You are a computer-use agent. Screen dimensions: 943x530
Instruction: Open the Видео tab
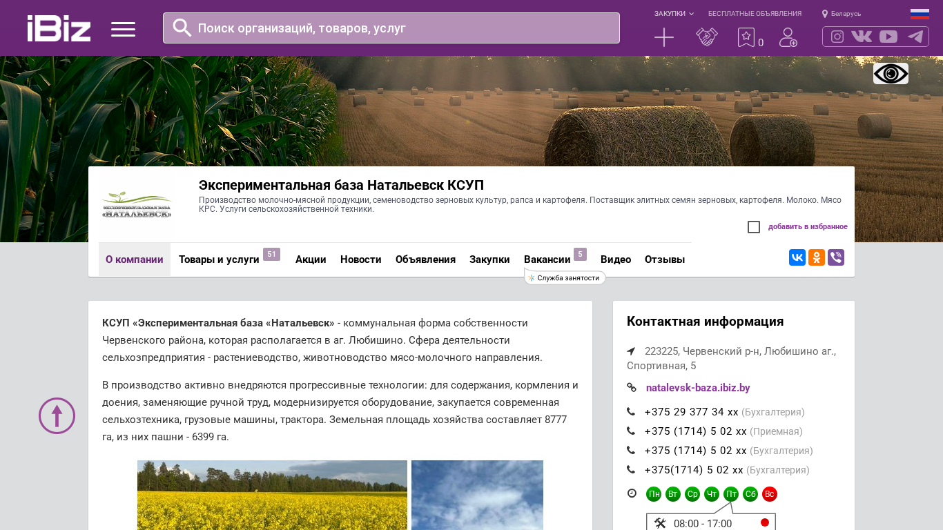pos(616,259)
